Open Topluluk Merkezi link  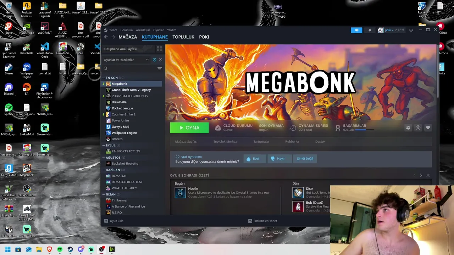pyautogui.click(x=225, y=141)
